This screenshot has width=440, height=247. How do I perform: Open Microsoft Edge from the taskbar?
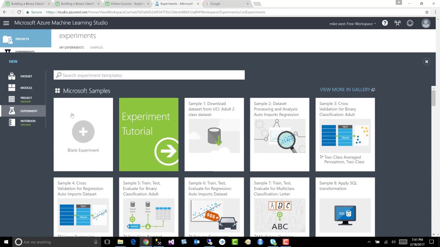(133, 242)
